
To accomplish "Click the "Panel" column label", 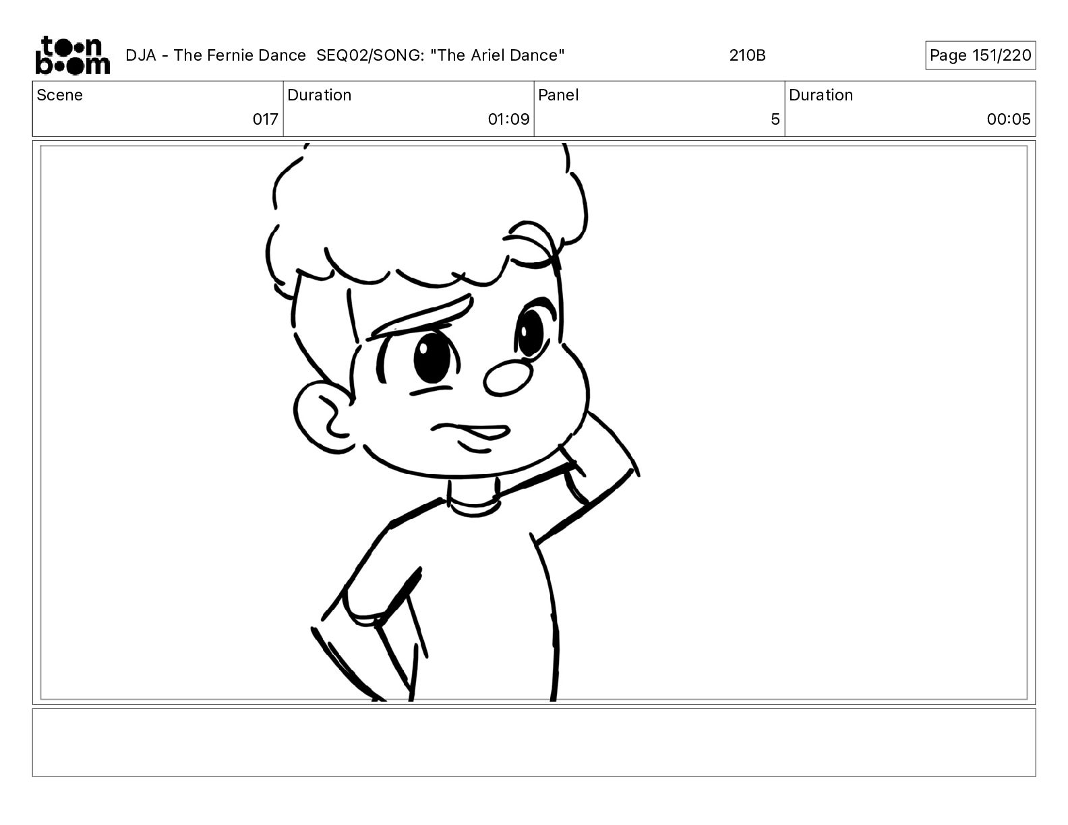I will tap(558, 95).
